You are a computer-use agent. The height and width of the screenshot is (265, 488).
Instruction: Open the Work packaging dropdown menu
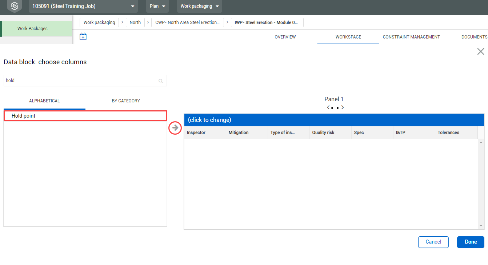coord(199,6)
